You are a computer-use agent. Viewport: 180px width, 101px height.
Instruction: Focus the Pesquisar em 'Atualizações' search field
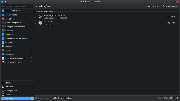click(17, 6)
